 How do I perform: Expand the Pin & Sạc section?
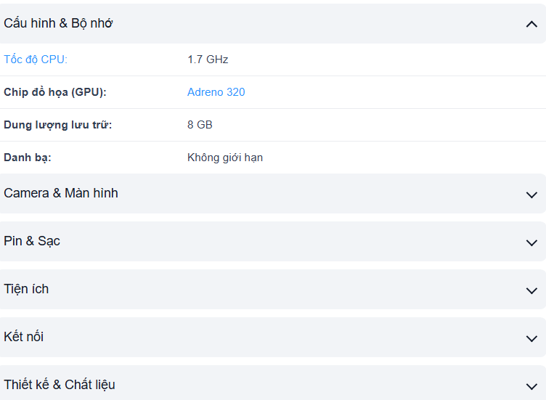tap(32, 241)
